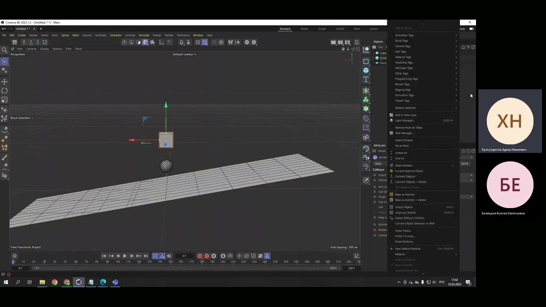
Task: Open the viewport Display menu
Action: click(44, 49)
